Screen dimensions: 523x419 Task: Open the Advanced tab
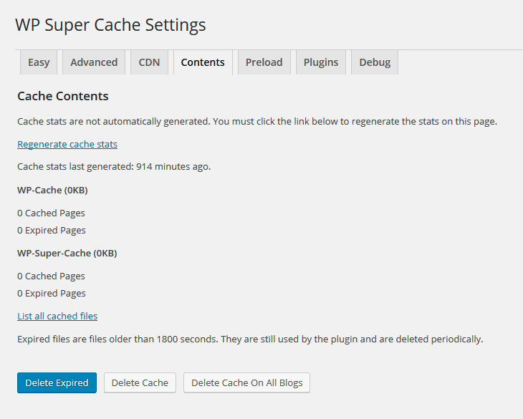[94, 62]
